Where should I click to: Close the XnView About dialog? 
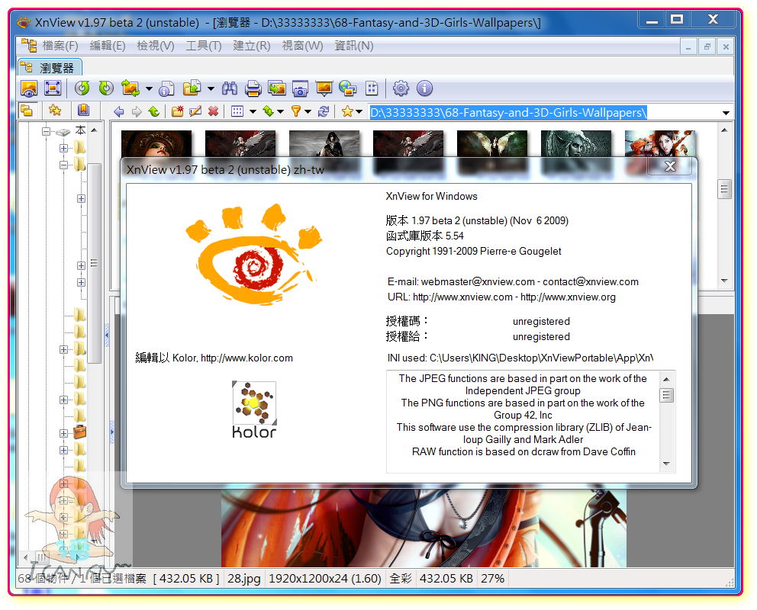pyautogui.click(x=669, y=167)
